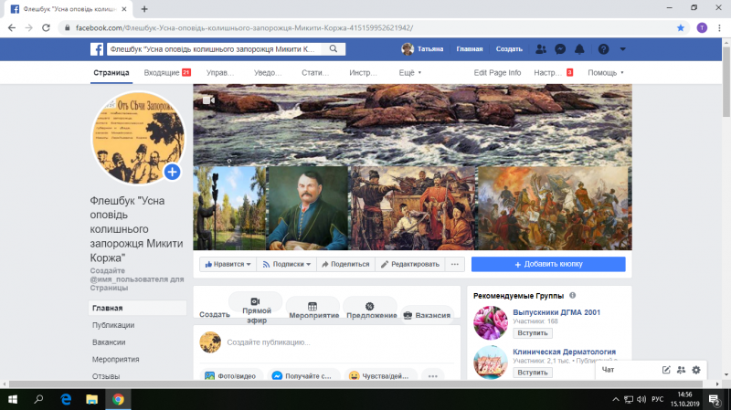The image size is (731, 410).
Task: Click the search magnifier in Facebook bar
Action: (x=334, y=49)
